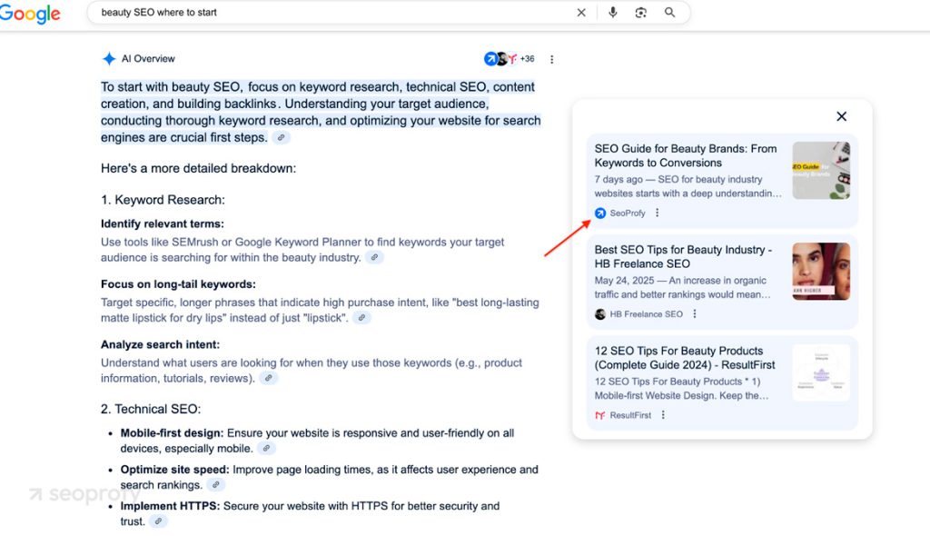
Task: Click the SEO Guide card thumbnail image
Action: pos(821,169)
